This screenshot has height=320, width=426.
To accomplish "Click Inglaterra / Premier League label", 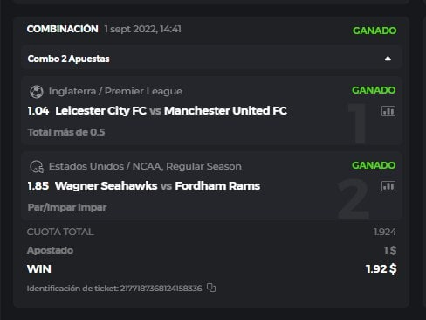I will (x=115, y=91).
